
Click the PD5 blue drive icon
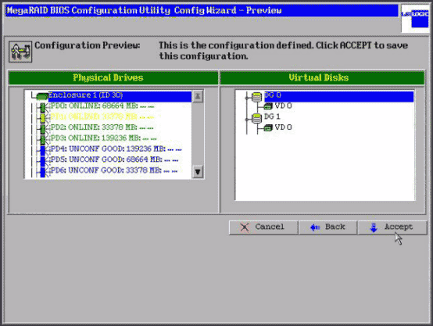click(x=42, y=161)
